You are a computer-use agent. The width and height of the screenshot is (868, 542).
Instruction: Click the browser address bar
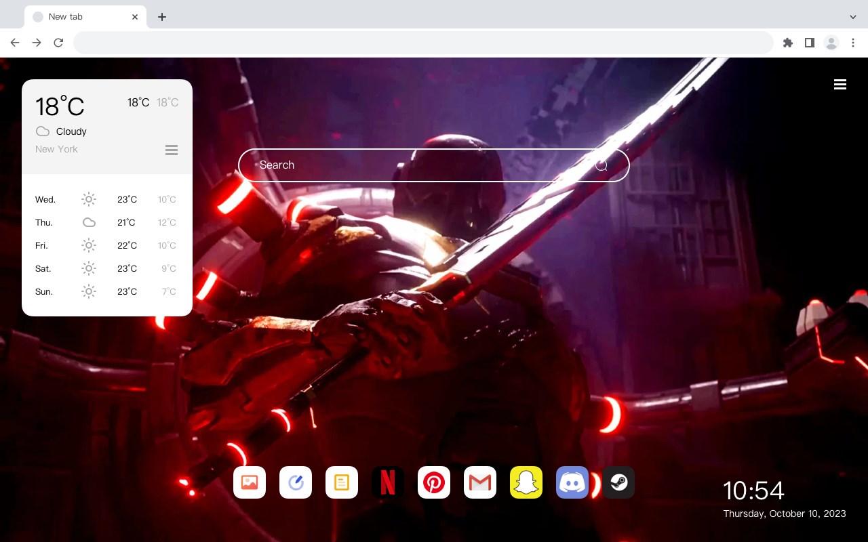[x=423, y=43]
